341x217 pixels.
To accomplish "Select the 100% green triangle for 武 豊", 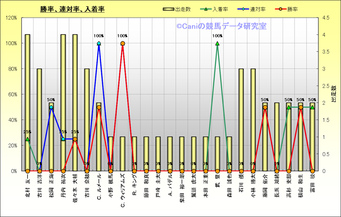I will pyautogui.click(x=218, y=43).
